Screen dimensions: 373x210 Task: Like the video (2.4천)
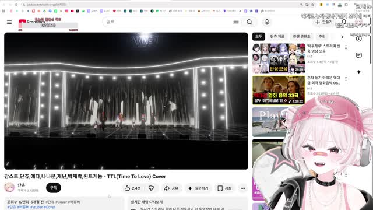click(x=132, y=188)
